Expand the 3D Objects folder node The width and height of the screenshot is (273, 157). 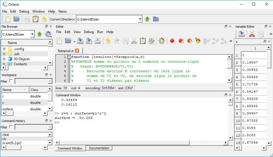tap(4, 59)
